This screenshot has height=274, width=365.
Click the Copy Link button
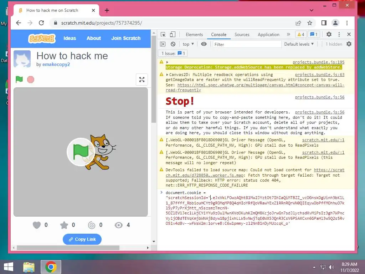[x=82, y=239]
